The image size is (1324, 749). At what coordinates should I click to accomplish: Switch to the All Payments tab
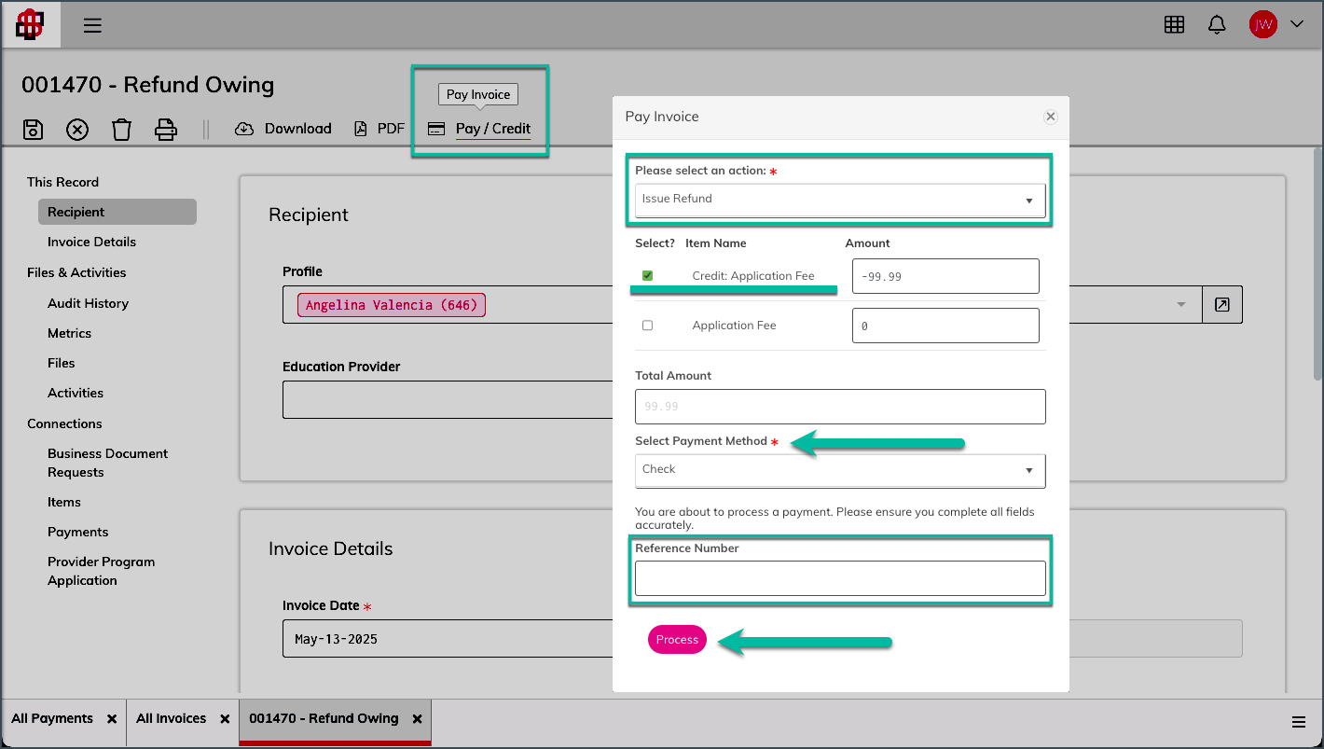click(52, 719)
